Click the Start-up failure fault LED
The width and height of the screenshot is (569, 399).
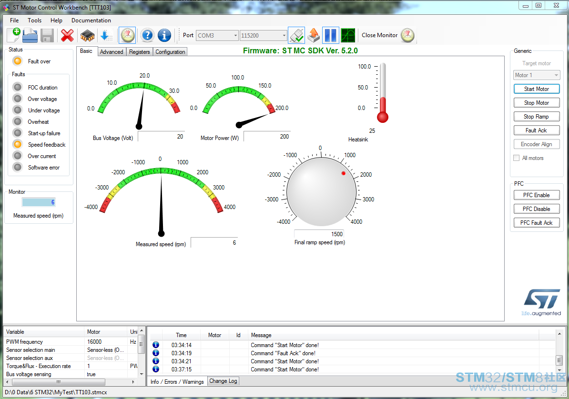pos(18,133)
